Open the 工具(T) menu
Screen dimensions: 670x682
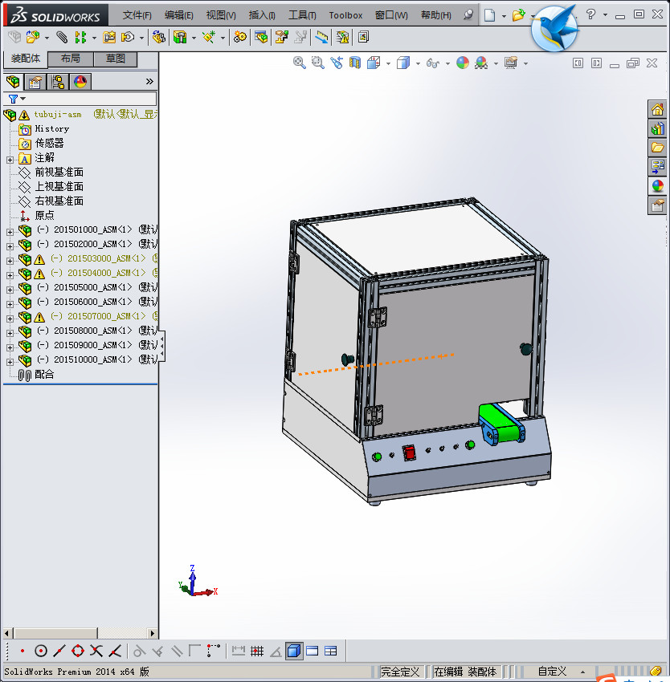tap(302, 15)
